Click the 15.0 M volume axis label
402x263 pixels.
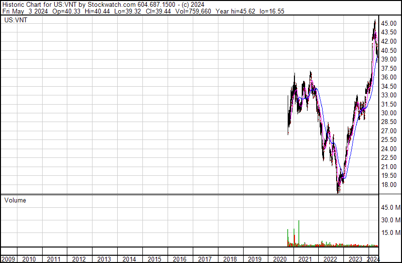coord(390,232)
